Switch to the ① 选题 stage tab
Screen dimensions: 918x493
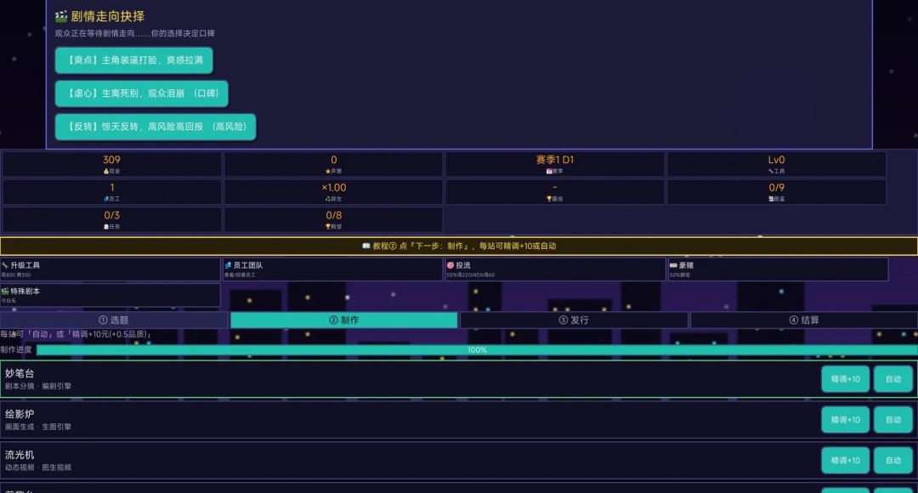pyautogui.click(x=114, y=320)
